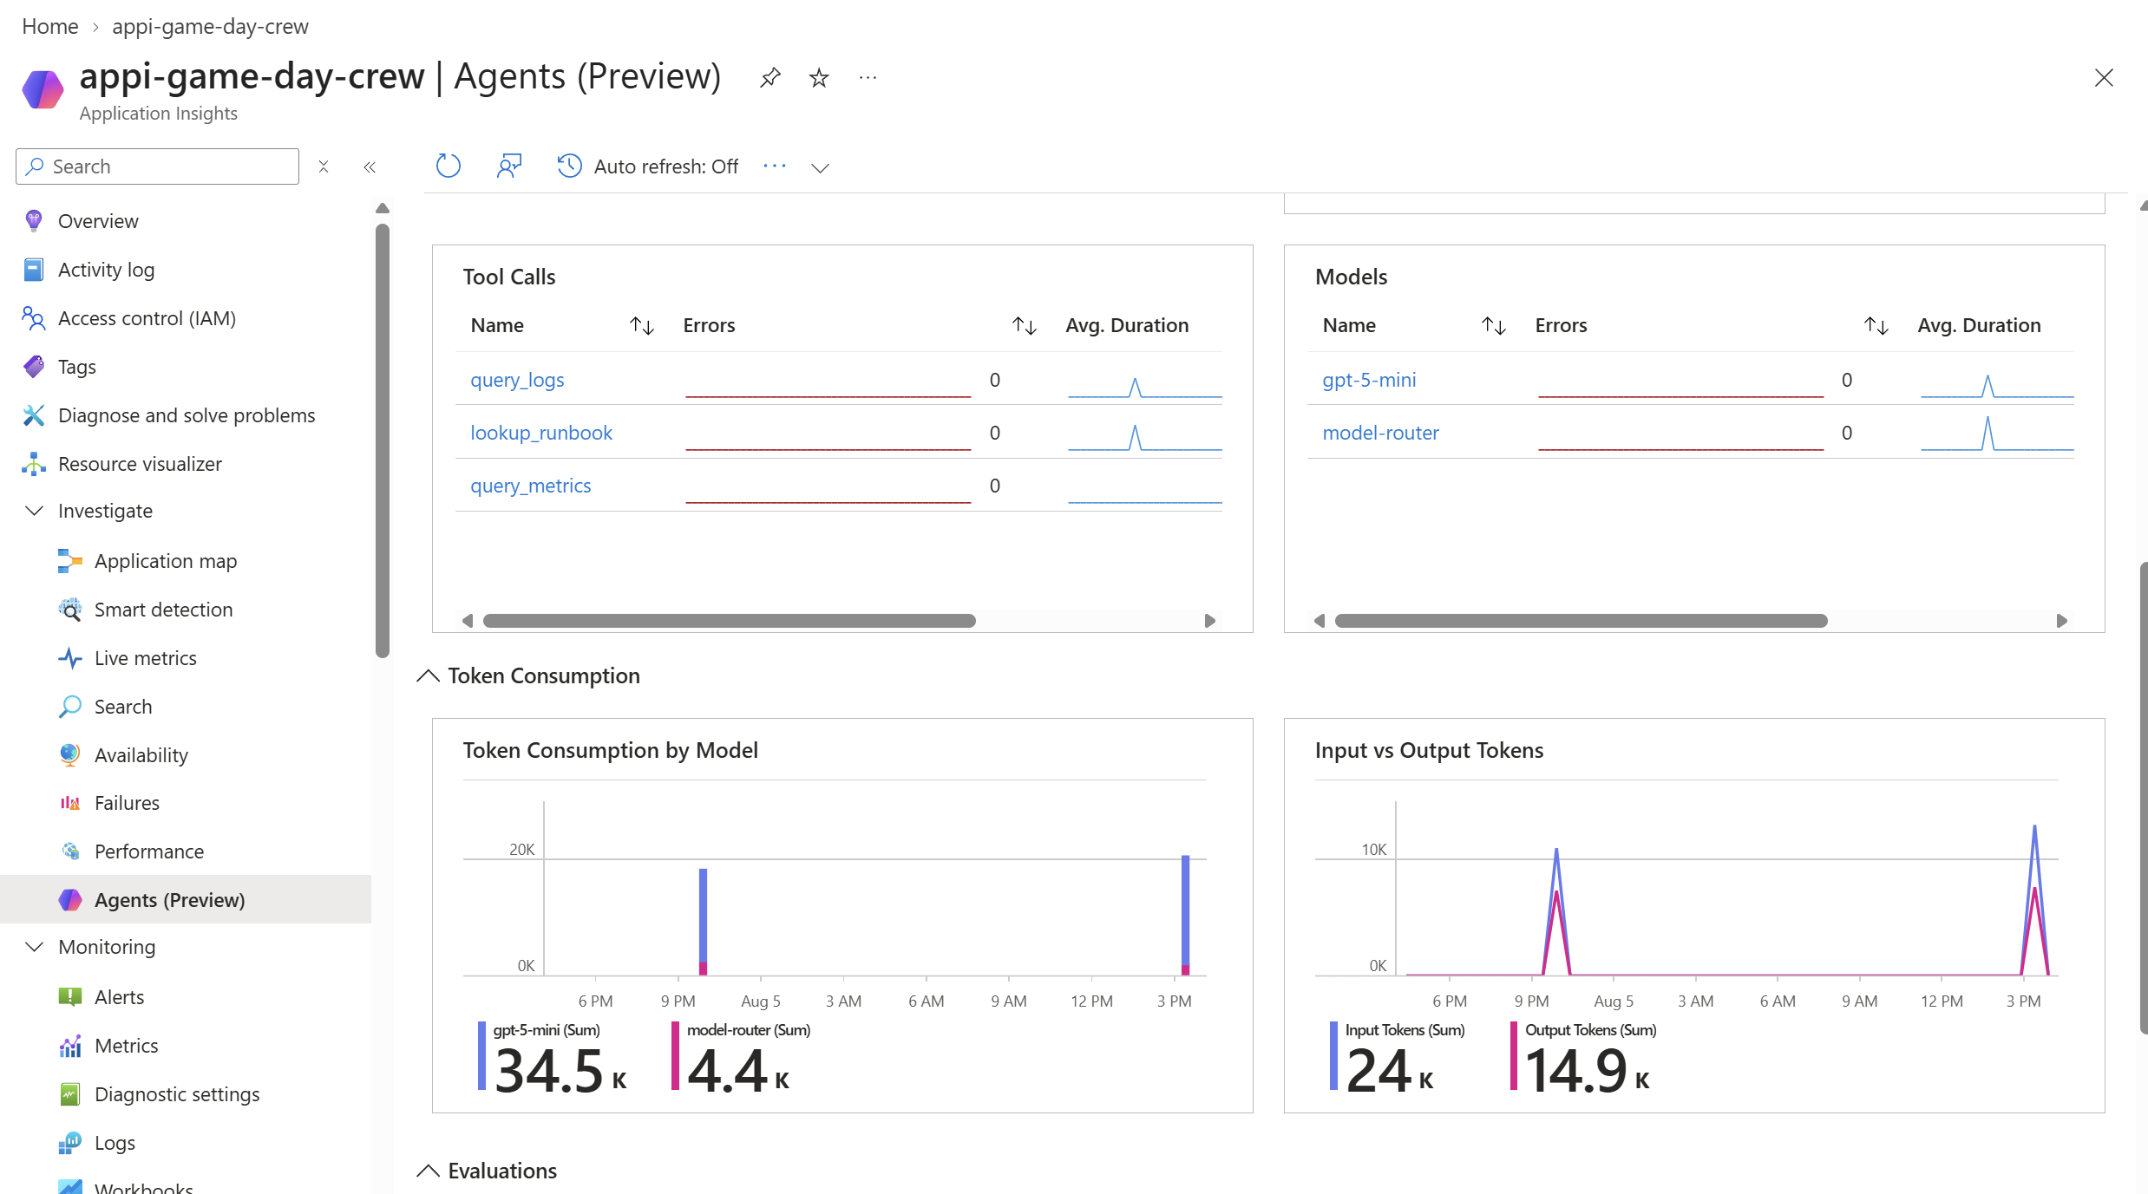This screenshot has width=2148, height=1194.
Task: Open toolbar overflow ellipsis after Auto refresh
Action: (x=775, y=166)
